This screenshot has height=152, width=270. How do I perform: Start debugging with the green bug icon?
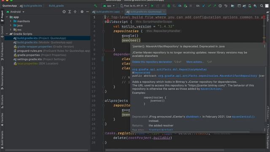click(x=169, y=6)
